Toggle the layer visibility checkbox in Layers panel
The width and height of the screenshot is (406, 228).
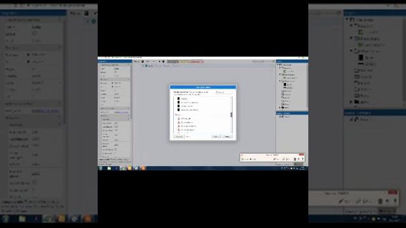[x=280, y=117]
